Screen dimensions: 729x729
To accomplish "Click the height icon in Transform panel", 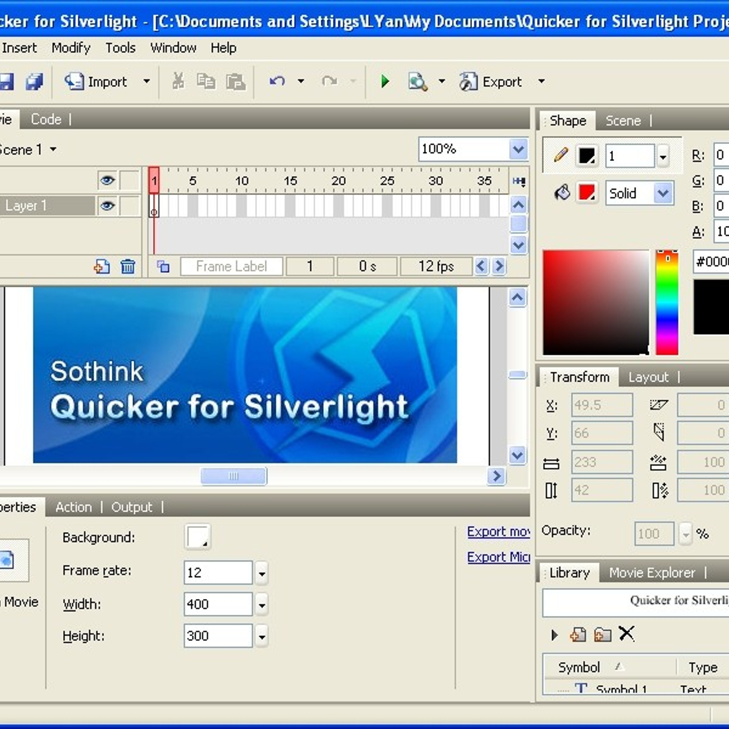I will [551, 490].
